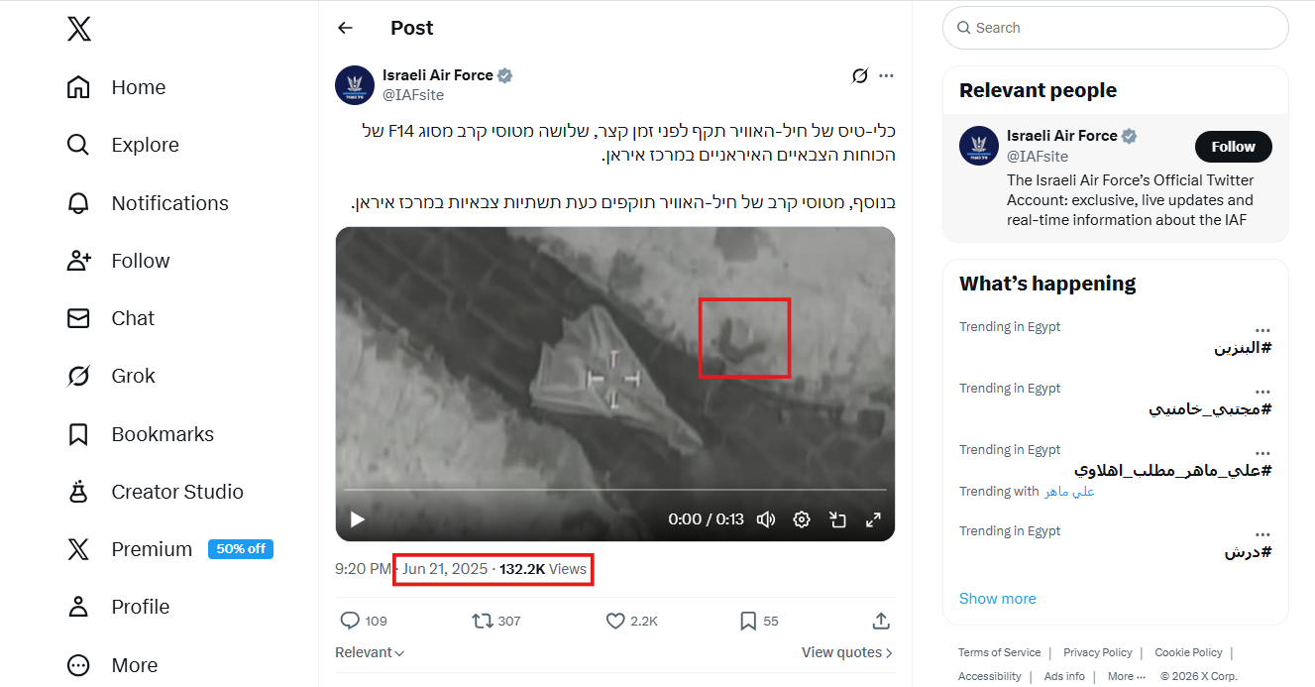Open options for first Trending in Egypt item
The image size is (1315, 687).
[1261, 330]
